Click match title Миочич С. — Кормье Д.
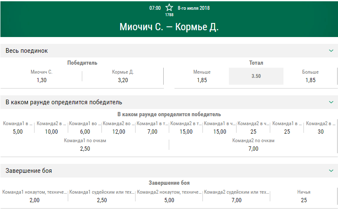The image size is (338, 209). [169, 27]
